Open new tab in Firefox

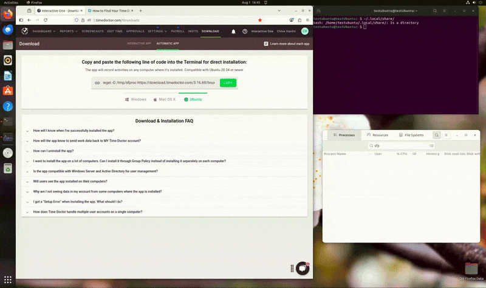(x=140, y=10)
